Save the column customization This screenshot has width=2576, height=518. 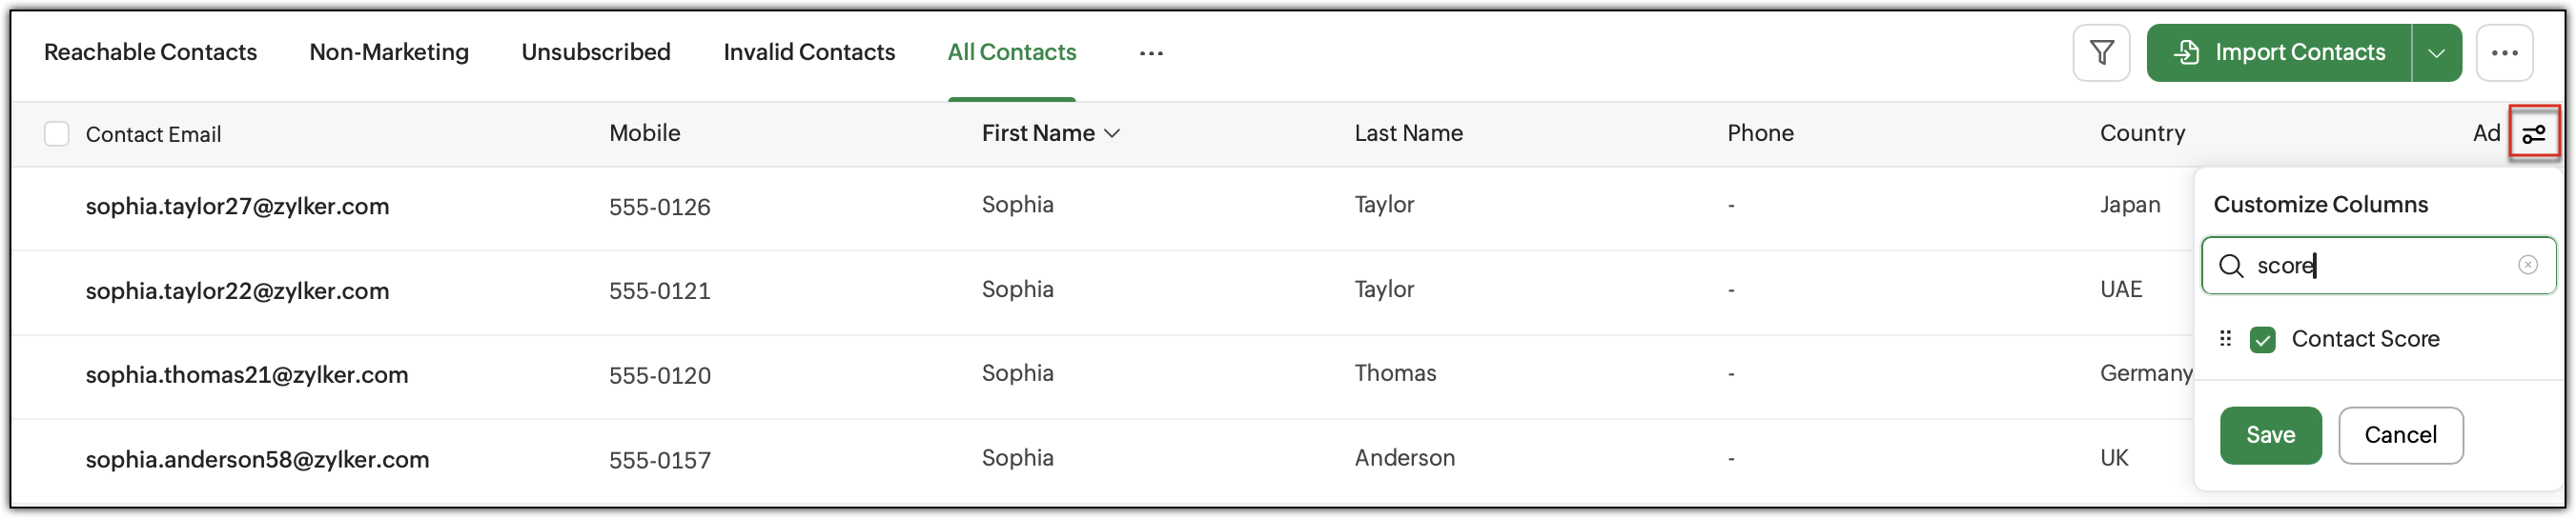2270,435
